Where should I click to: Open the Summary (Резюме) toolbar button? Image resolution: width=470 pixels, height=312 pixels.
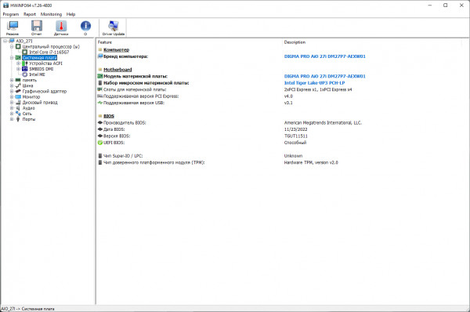(x=13, y=28)
